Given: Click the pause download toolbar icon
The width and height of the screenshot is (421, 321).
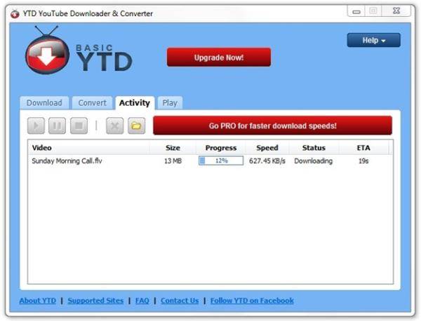Looking at the screenshot, I should click(x=58, y=125).
